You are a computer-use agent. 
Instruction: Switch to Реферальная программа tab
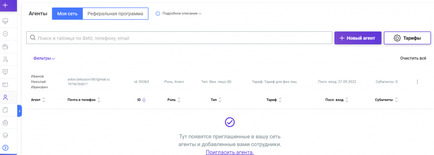coord(115,14)
